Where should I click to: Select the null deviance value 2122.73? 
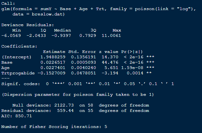pos(64,105)
